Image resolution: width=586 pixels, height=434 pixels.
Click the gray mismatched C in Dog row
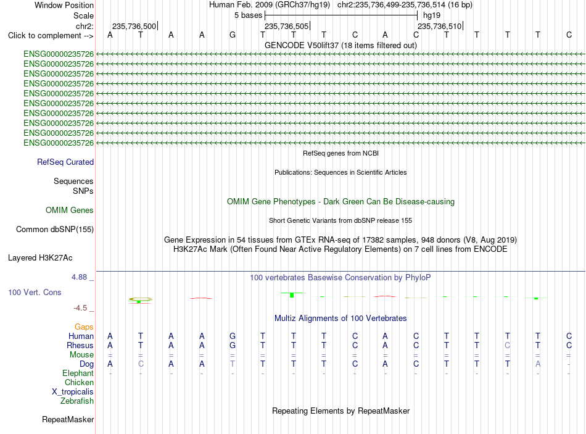(x=141, y=364)
